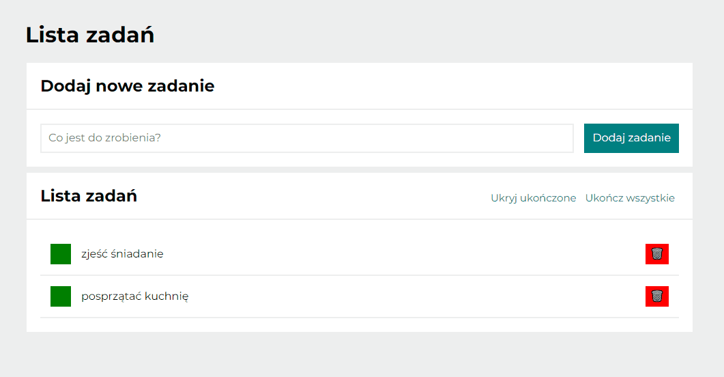Submit a new task with the teal button

(631, 138)
